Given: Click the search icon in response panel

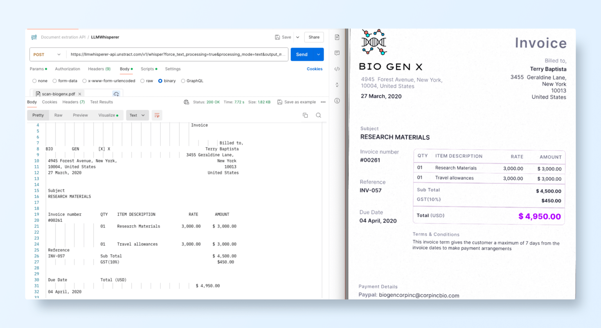Looking at the screenshot, I should (318, 115).
